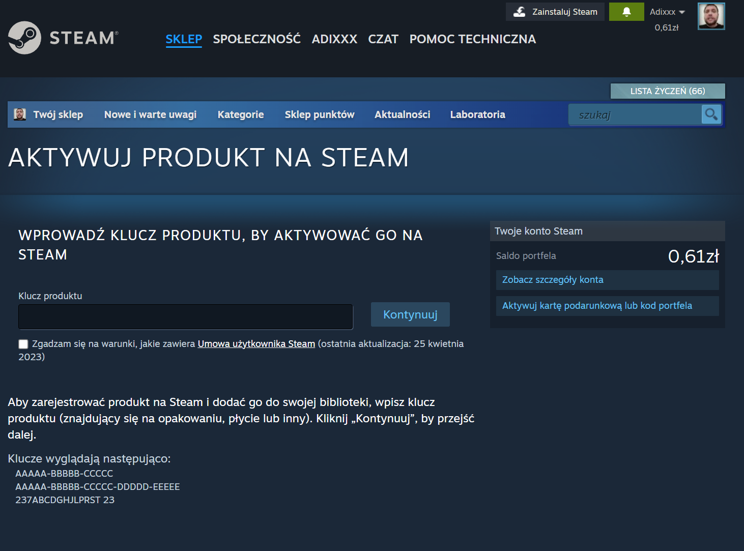Open POMOC TECHNICZNA
744x551 pixels.
[472, 39]
